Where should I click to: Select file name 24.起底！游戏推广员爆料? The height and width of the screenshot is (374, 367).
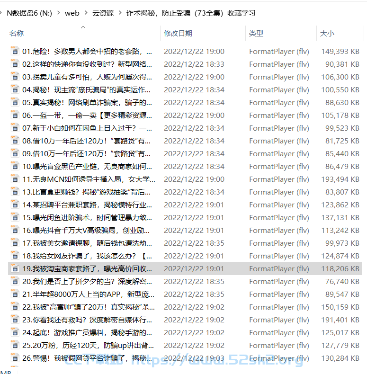click(87, 332)
